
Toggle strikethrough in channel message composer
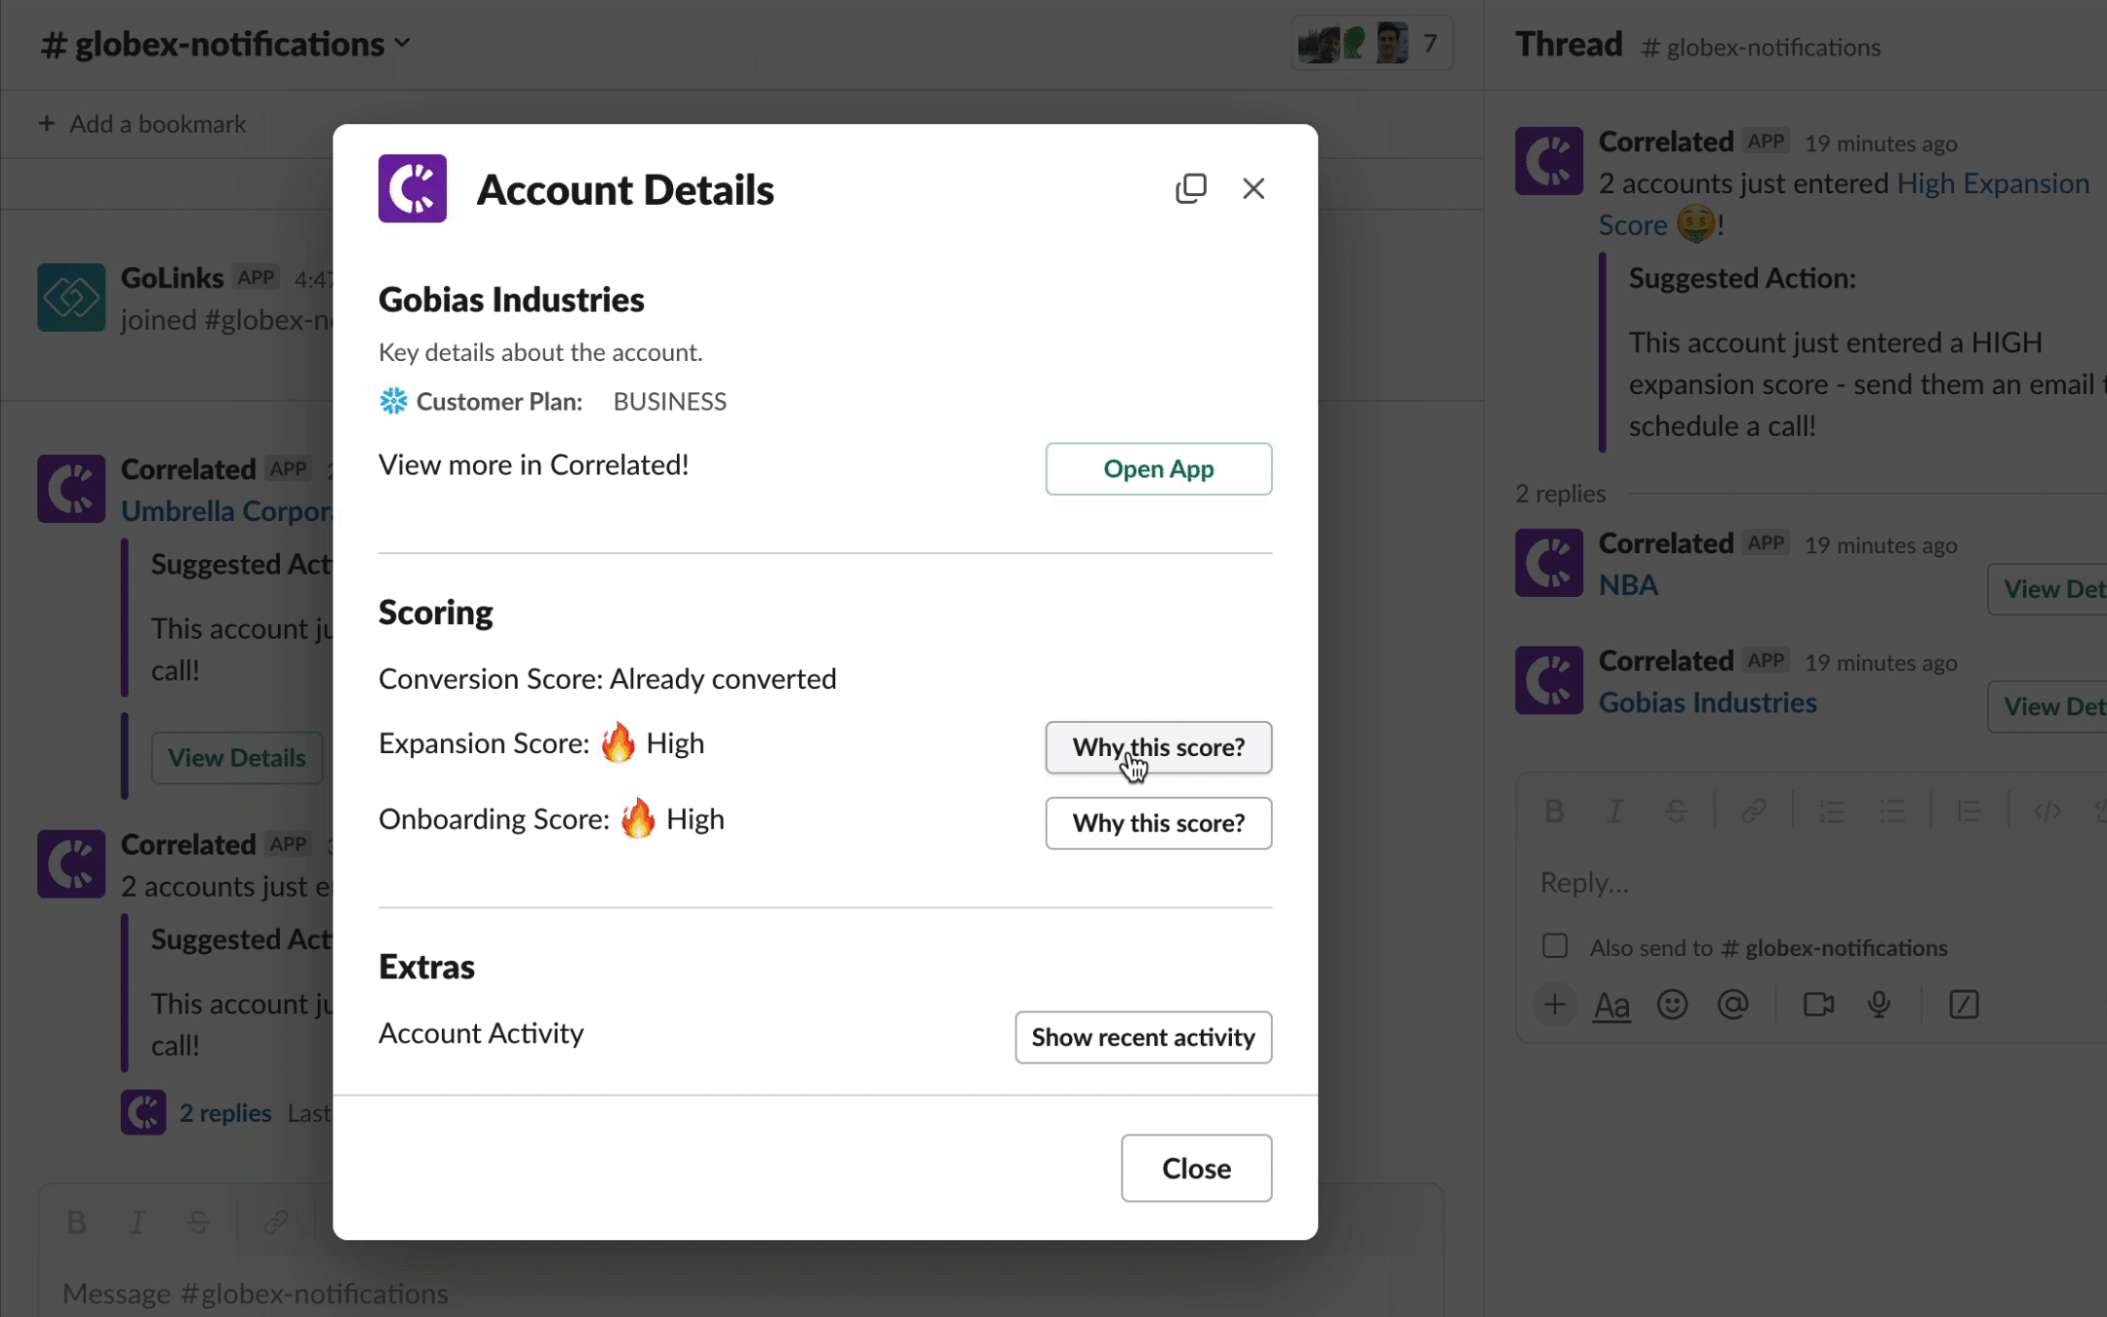pyautogui.click(x=198, y=1221)
